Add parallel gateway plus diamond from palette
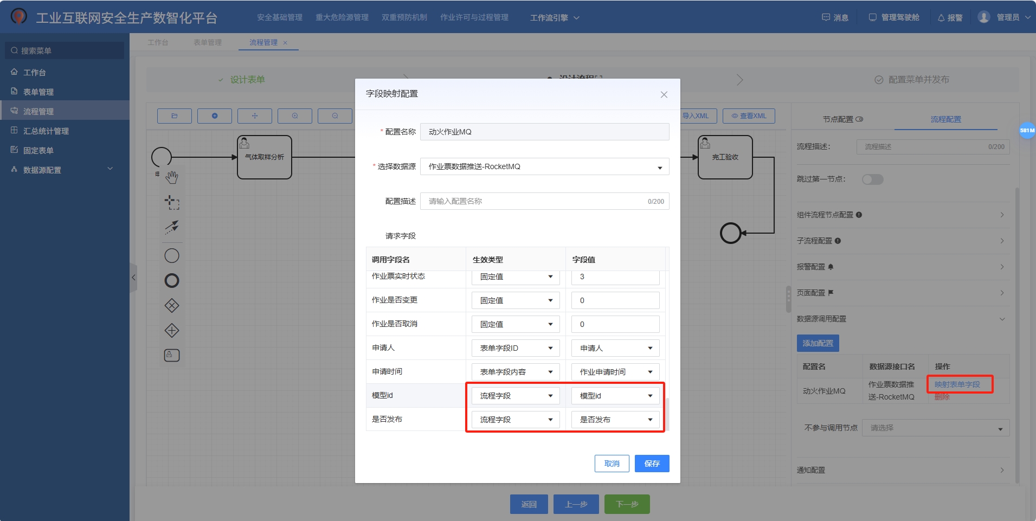The width and height of the screenshot is (1036, 521). click(172, 331)
